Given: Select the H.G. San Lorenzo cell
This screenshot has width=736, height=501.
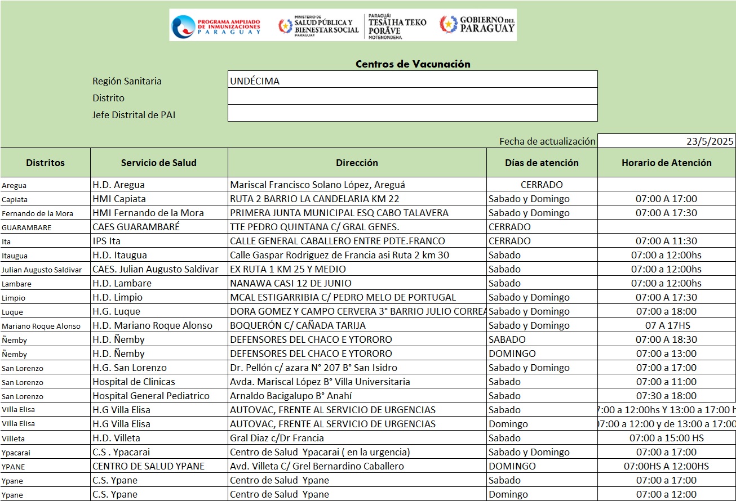Looking at the screenshot, I should coord(159,368).
